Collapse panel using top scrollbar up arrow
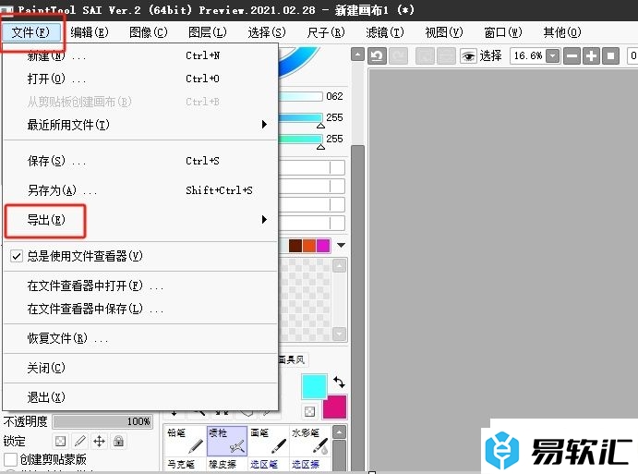638x474 pixels. click(357, 55)
